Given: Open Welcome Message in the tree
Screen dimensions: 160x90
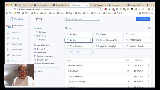Looking at the screenshot, I should tap(45, 56).
